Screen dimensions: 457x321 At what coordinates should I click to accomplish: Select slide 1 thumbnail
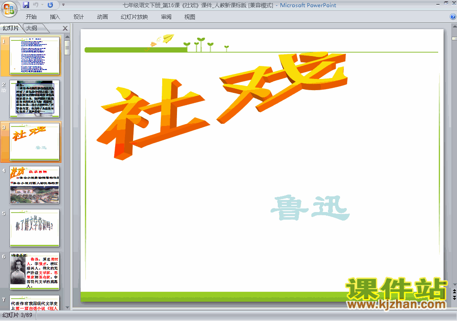click(34, 56)
